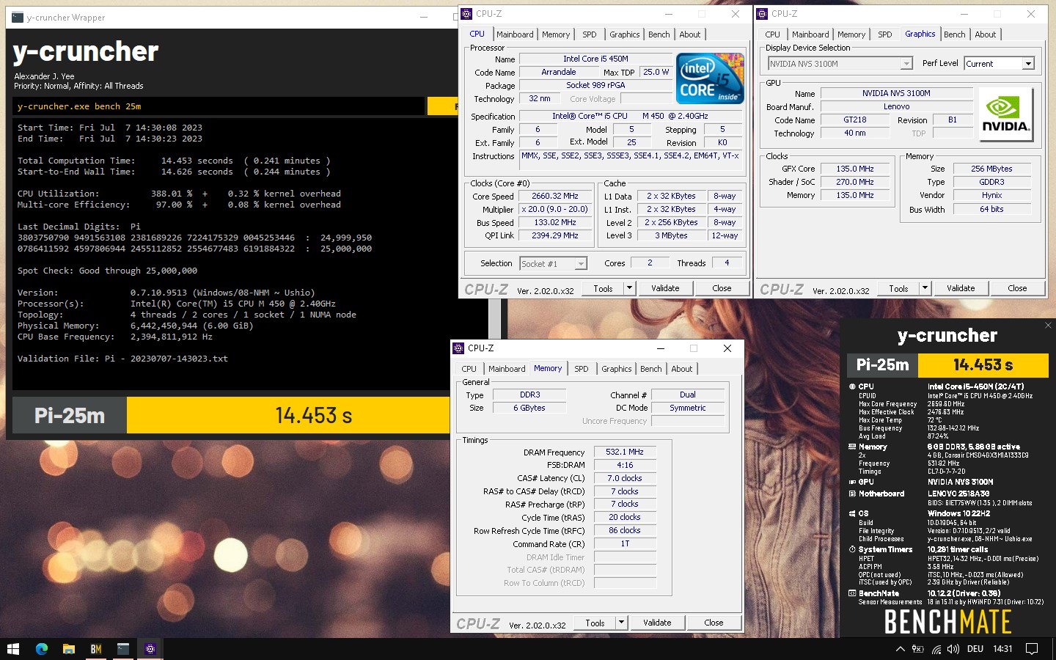Switch to y-cruncher console taskbar item
The height and width of the screenshot is (660, 1056).
122,649
